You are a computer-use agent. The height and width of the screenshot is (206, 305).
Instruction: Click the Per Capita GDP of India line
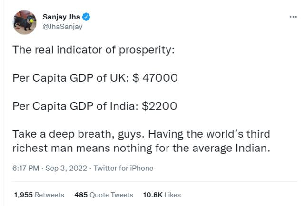point(95,106)
